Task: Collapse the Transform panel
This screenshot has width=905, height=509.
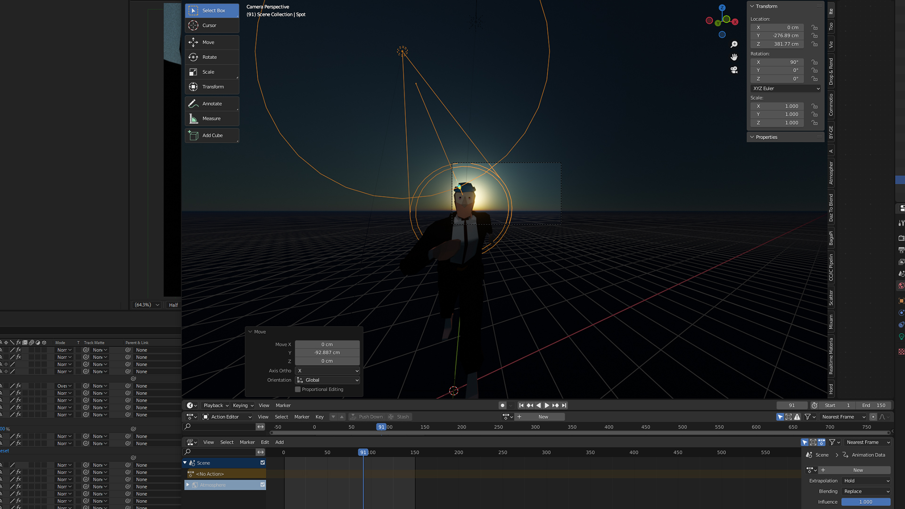Action: (752, 6)
